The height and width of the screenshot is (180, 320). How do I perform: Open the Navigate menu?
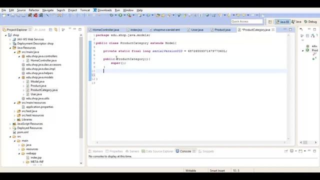[x=48, y=10]
